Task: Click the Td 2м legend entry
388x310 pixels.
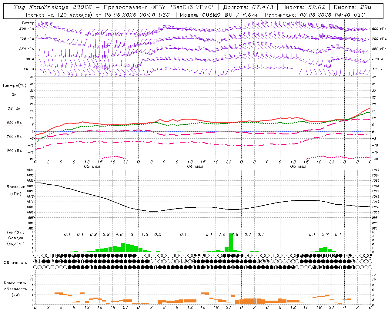Action: pyautogui.click(x=14, y=108)
